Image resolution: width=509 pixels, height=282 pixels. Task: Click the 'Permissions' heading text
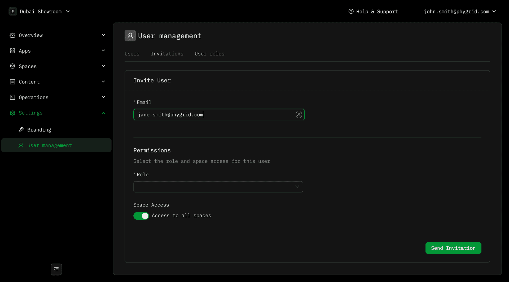(x=152, y=150)
